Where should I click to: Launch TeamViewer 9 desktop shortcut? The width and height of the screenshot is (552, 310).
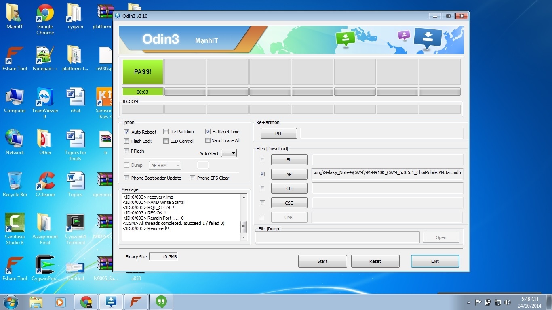(x=45, y=103)
